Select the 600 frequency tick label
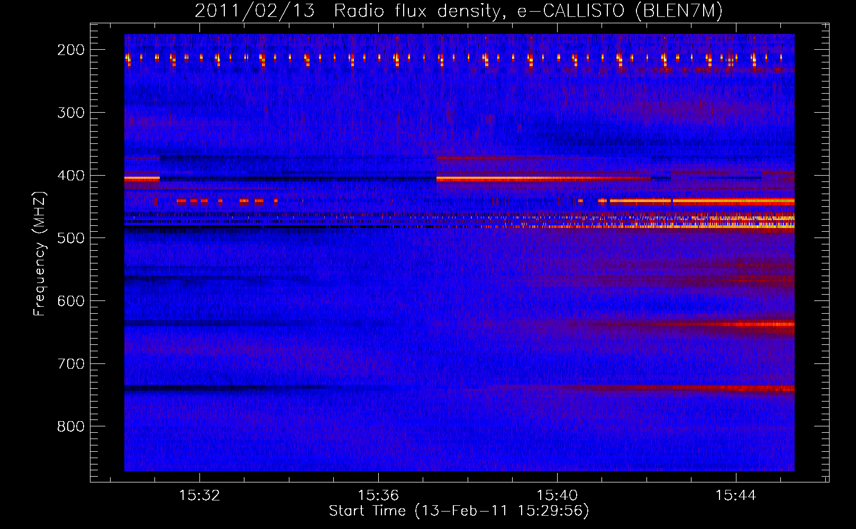The width and height of the screenshot is (856, 529). pos(71,301)
